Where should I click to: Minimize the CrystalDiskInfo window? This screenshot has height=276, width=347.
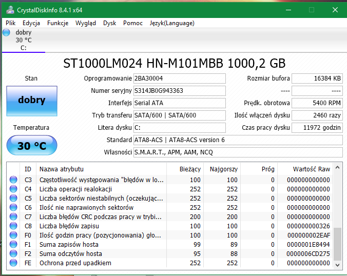coord(288,10)
